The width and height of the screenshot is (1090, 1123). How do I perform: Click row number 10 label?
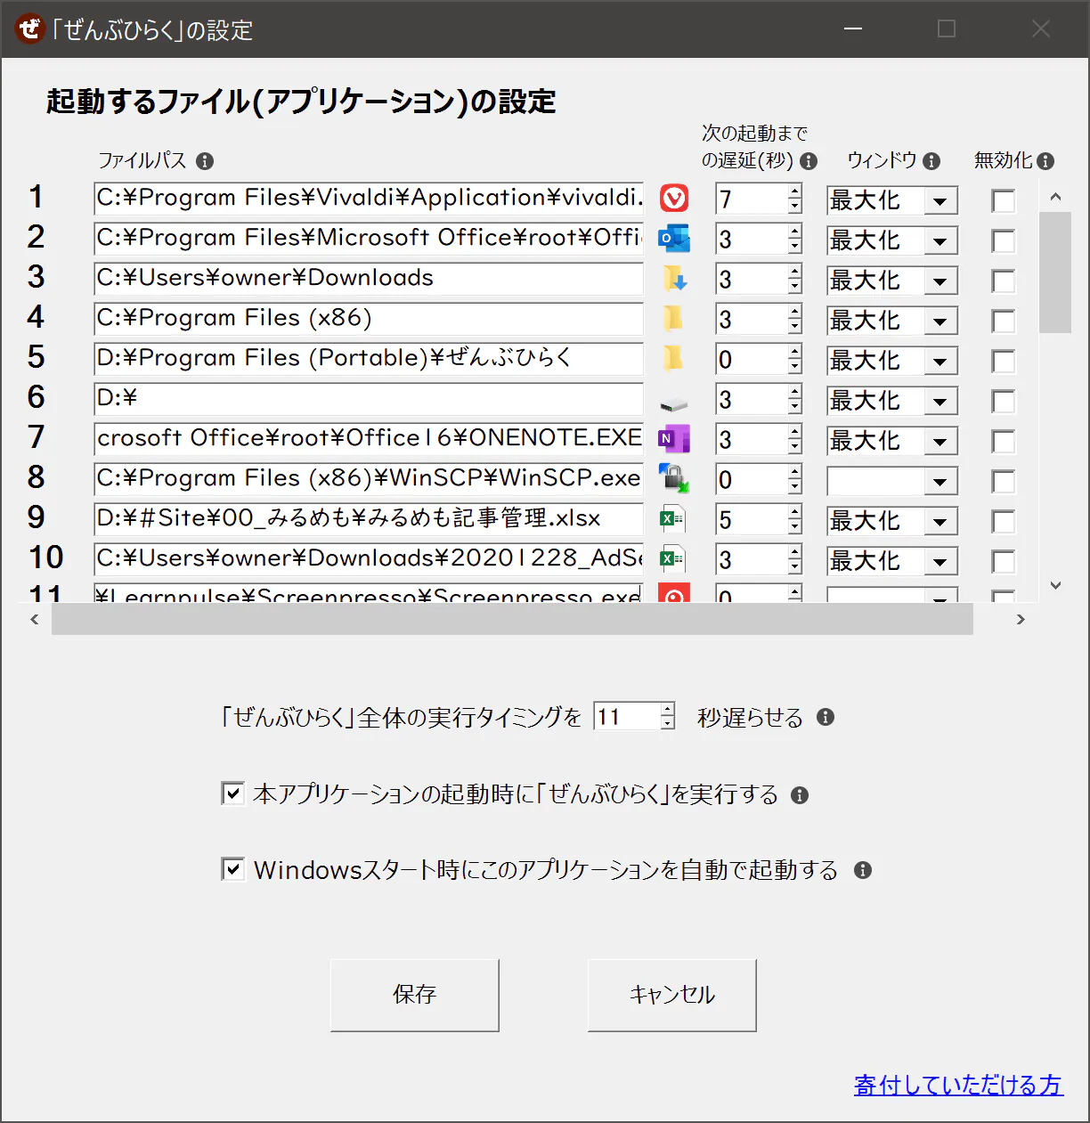[45, 557]
